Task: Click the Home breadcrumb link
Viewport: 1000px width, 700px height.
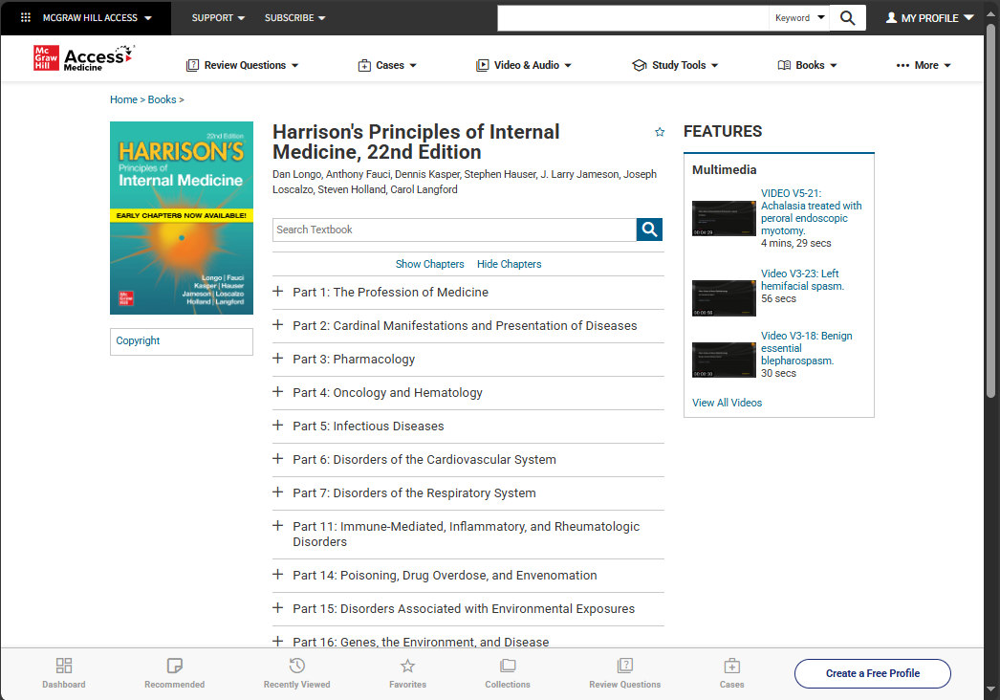Action: (x=123, y=99)
